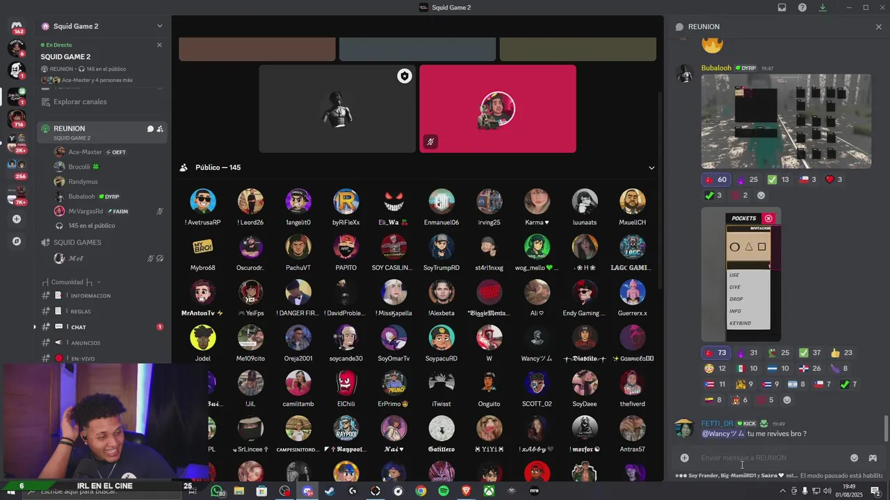Open Brave browser from taskbar
The height and width of the screenshot is (500, 890).
click(467, 491)
